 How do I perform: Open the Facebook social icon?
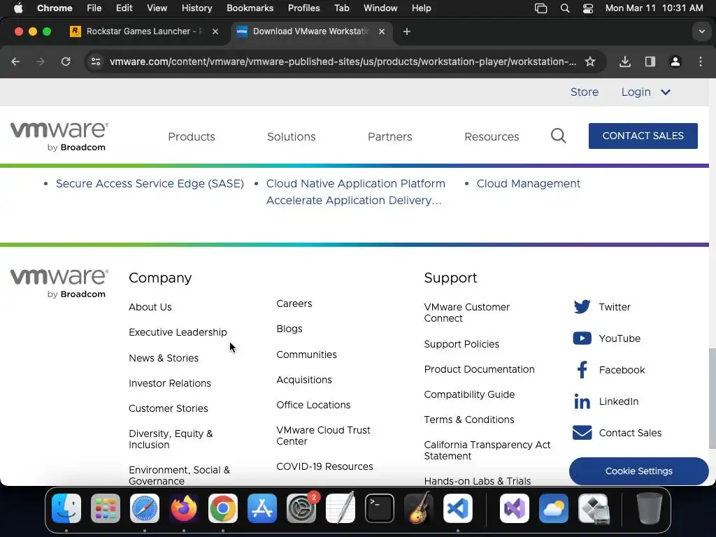[x=582, y=370]
